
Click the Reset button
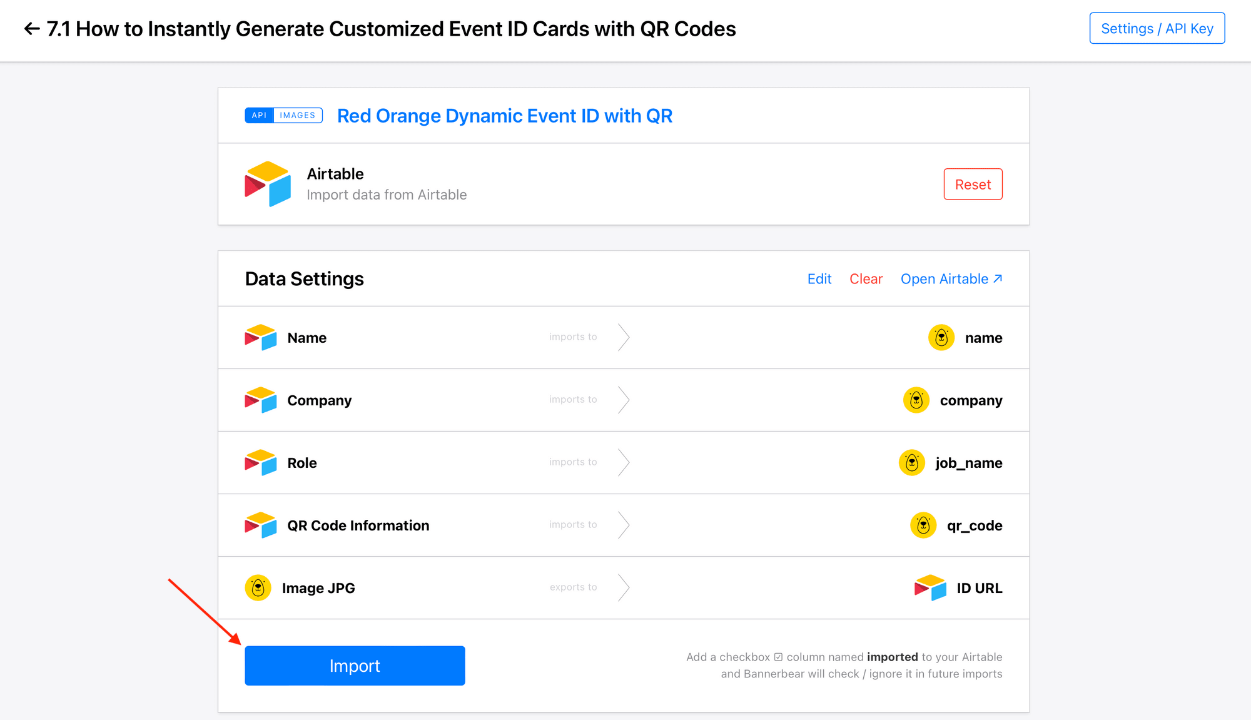coord(972,184)
